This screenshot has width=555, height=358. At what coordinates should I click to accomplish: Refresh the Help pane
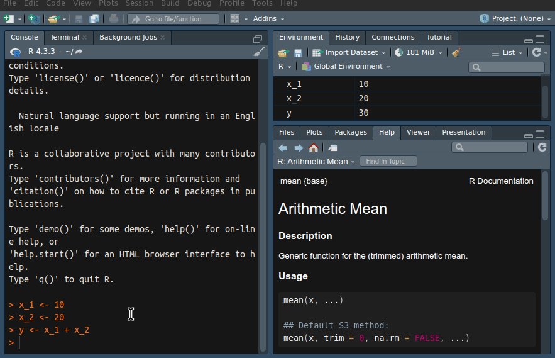pyautogui.click(x=542, y=147)
